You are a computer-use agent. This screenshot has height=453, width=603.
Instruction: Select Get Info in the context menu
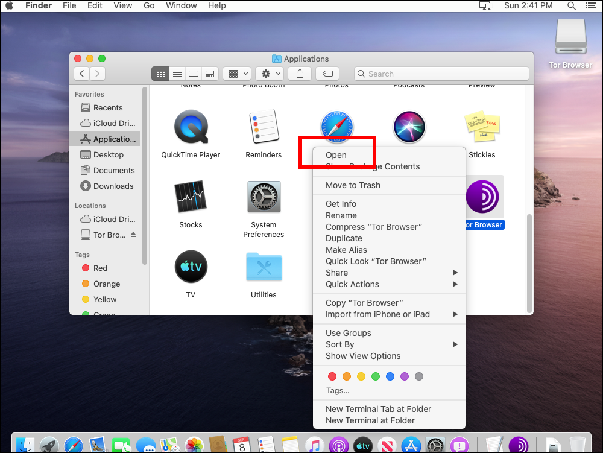(341, 204)
